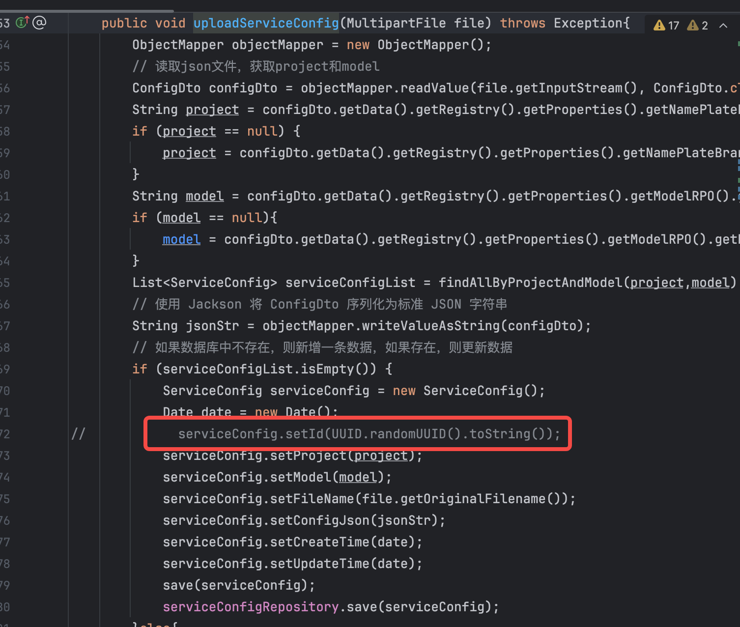Image resolution: width=740 pixels, height=627 pixels.
Task: Place cursor on the commented-out setId line
Action: 369,434
